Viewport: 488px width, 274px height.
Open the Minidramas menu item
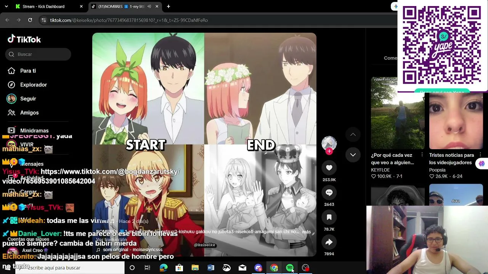tap(34, 131)
